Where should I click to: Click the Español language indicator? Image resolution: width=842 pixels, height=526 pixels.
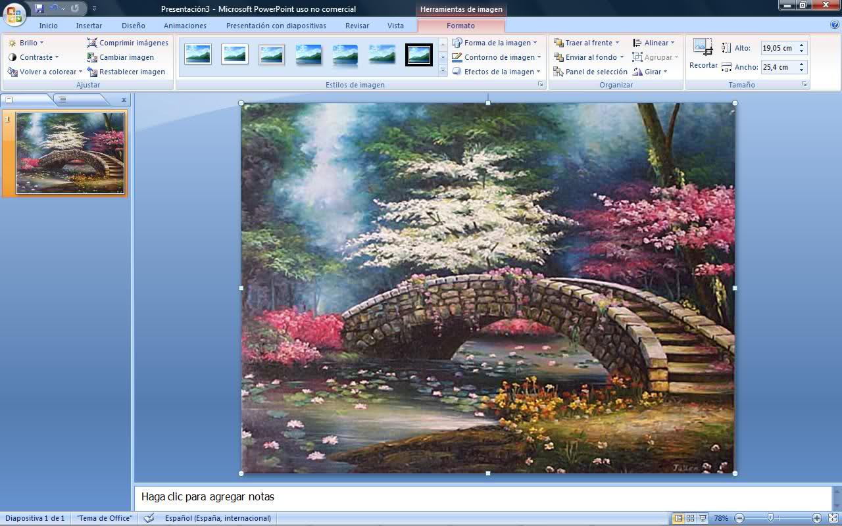218,518
